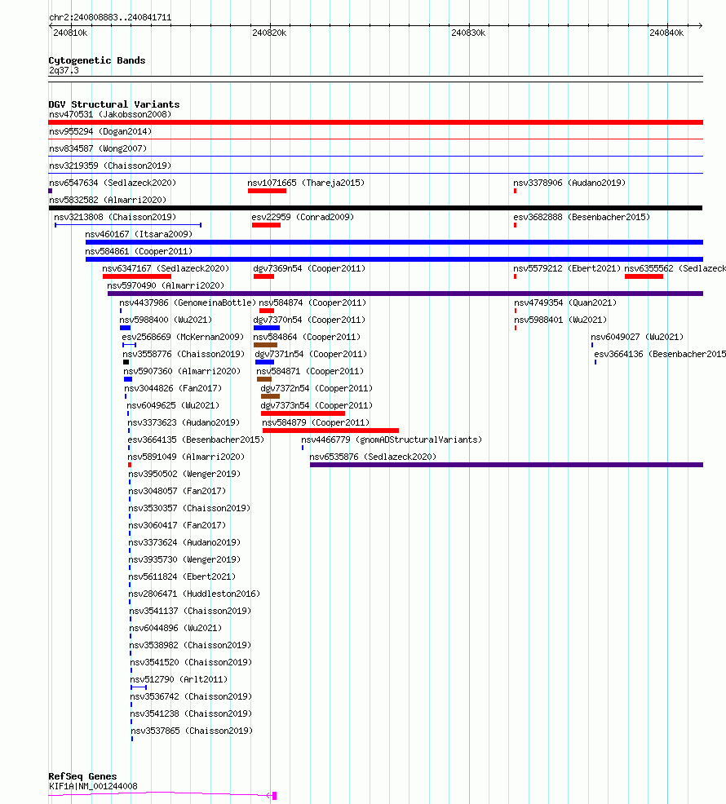This screenshot has height=804, width=726.
Task: Click red bar under dgv7373n54 (Cooper2011)
Action: (303, 413)
